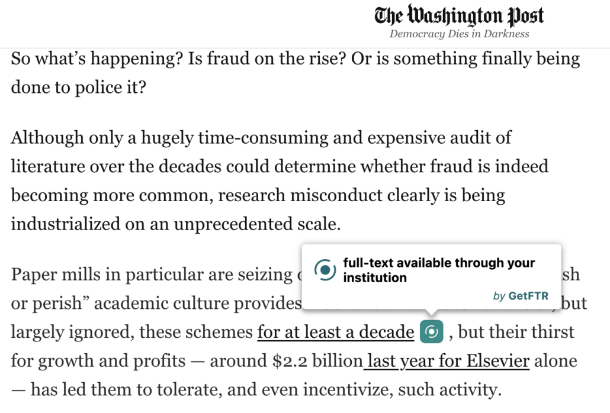
Task: Click the sentence 'Is fraud on the rise?'
Action: (x=267, y=59)
